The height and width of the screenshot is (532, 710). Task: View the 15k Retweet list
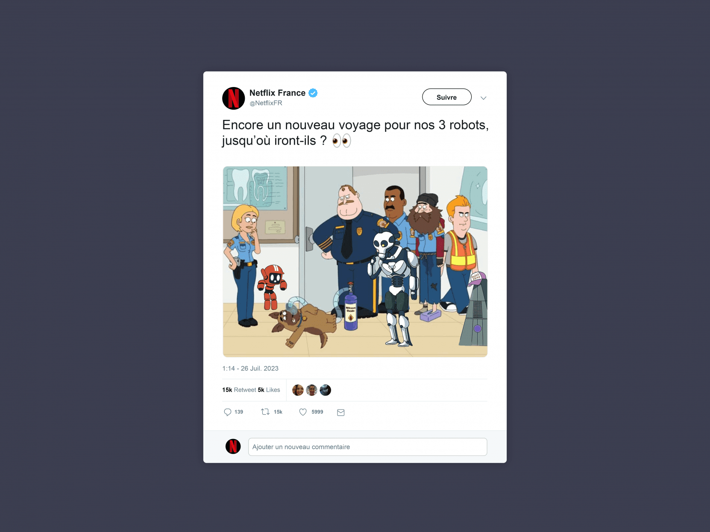point(239,390)
